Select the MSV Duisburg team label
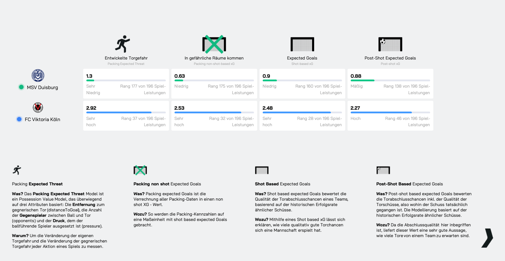Image resolution: width=505 pixels, height=261 pixels. pos(42,87)
